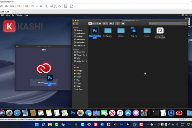Enter VMware full screen mode icon
The width and height of the screenshot is (192, 128).
[55, 6]
